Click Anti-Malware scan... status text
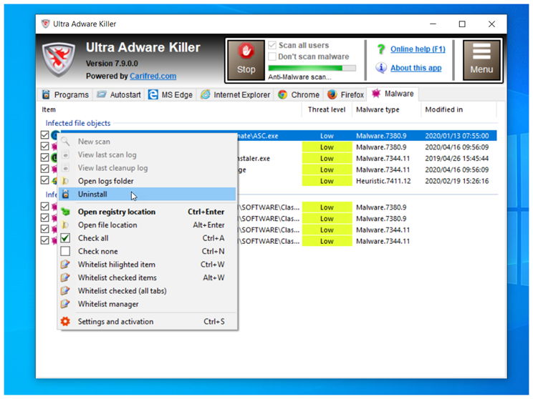Image resolution: width=533 pixels, height=399 pixels. 299,77
